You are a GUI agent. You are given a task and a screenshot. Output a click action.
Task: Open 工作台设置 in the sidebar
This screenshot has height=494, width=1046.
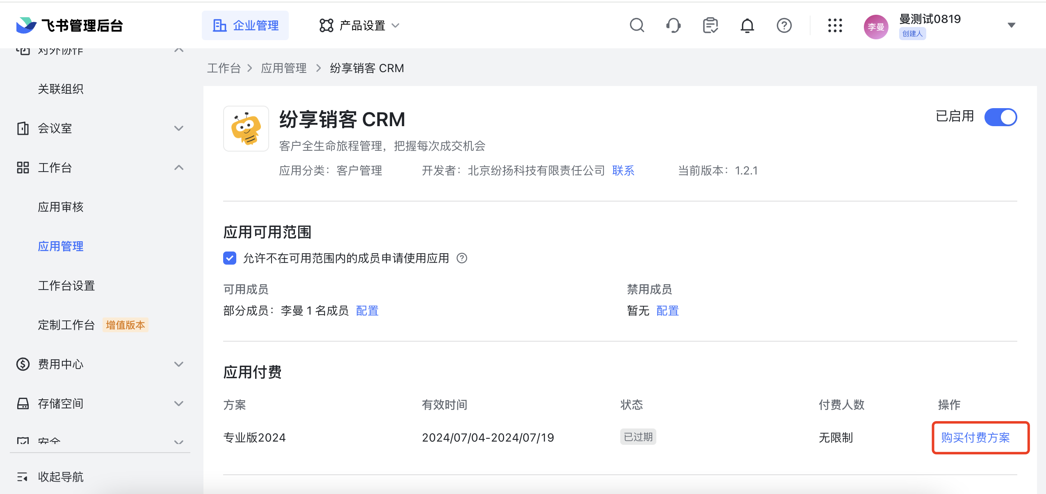click(66, 286)
